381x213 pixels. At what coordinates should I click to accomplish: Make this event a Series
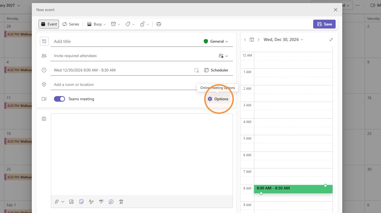[71, 24]
